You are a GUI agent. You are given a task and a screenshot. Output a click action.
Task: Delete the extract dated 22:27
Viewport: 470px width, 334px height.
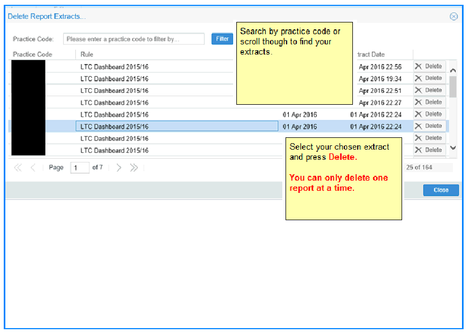click(429, 102)
